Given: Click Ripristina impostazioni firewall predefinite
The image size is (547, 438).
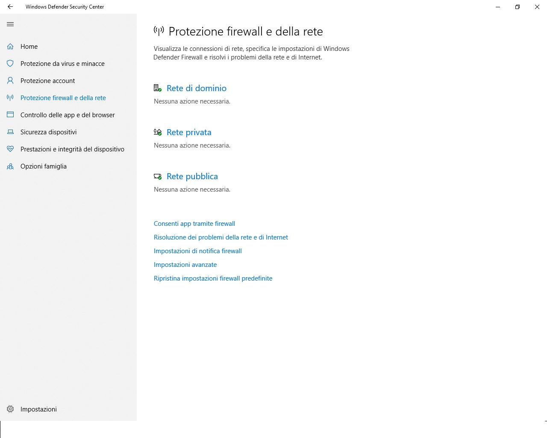Looking at the screenshot, I should (x=213, y=278).
